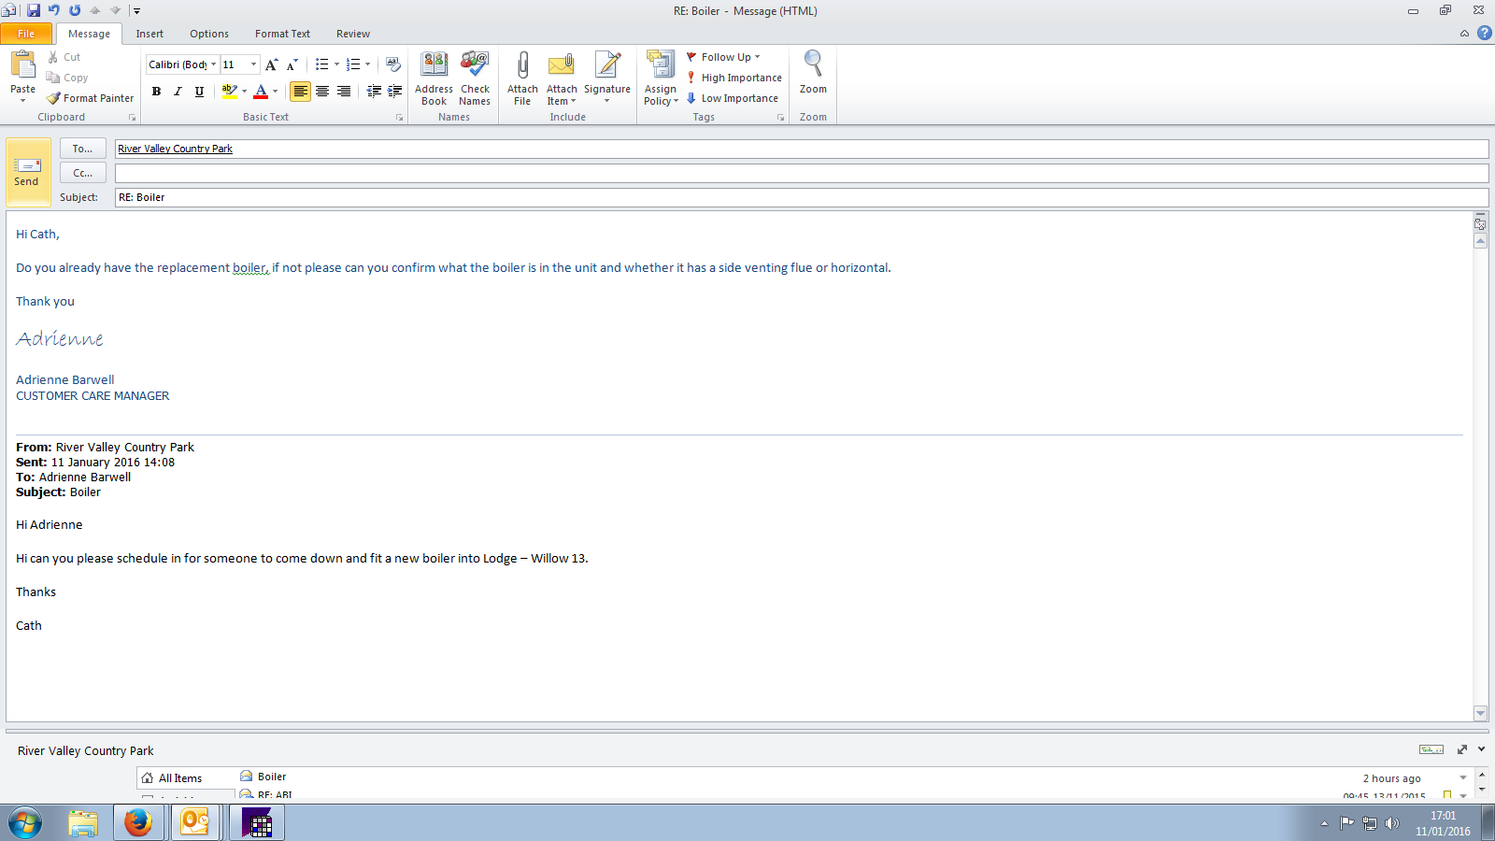The image size is (1495, 841).
Task: Open Firefox from the taskbar
Action: coord(138,822)
